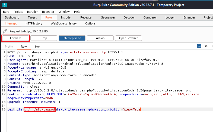Open the Decoder tab
The height and width of the screenshot is (132, 213).
(129, 17)
